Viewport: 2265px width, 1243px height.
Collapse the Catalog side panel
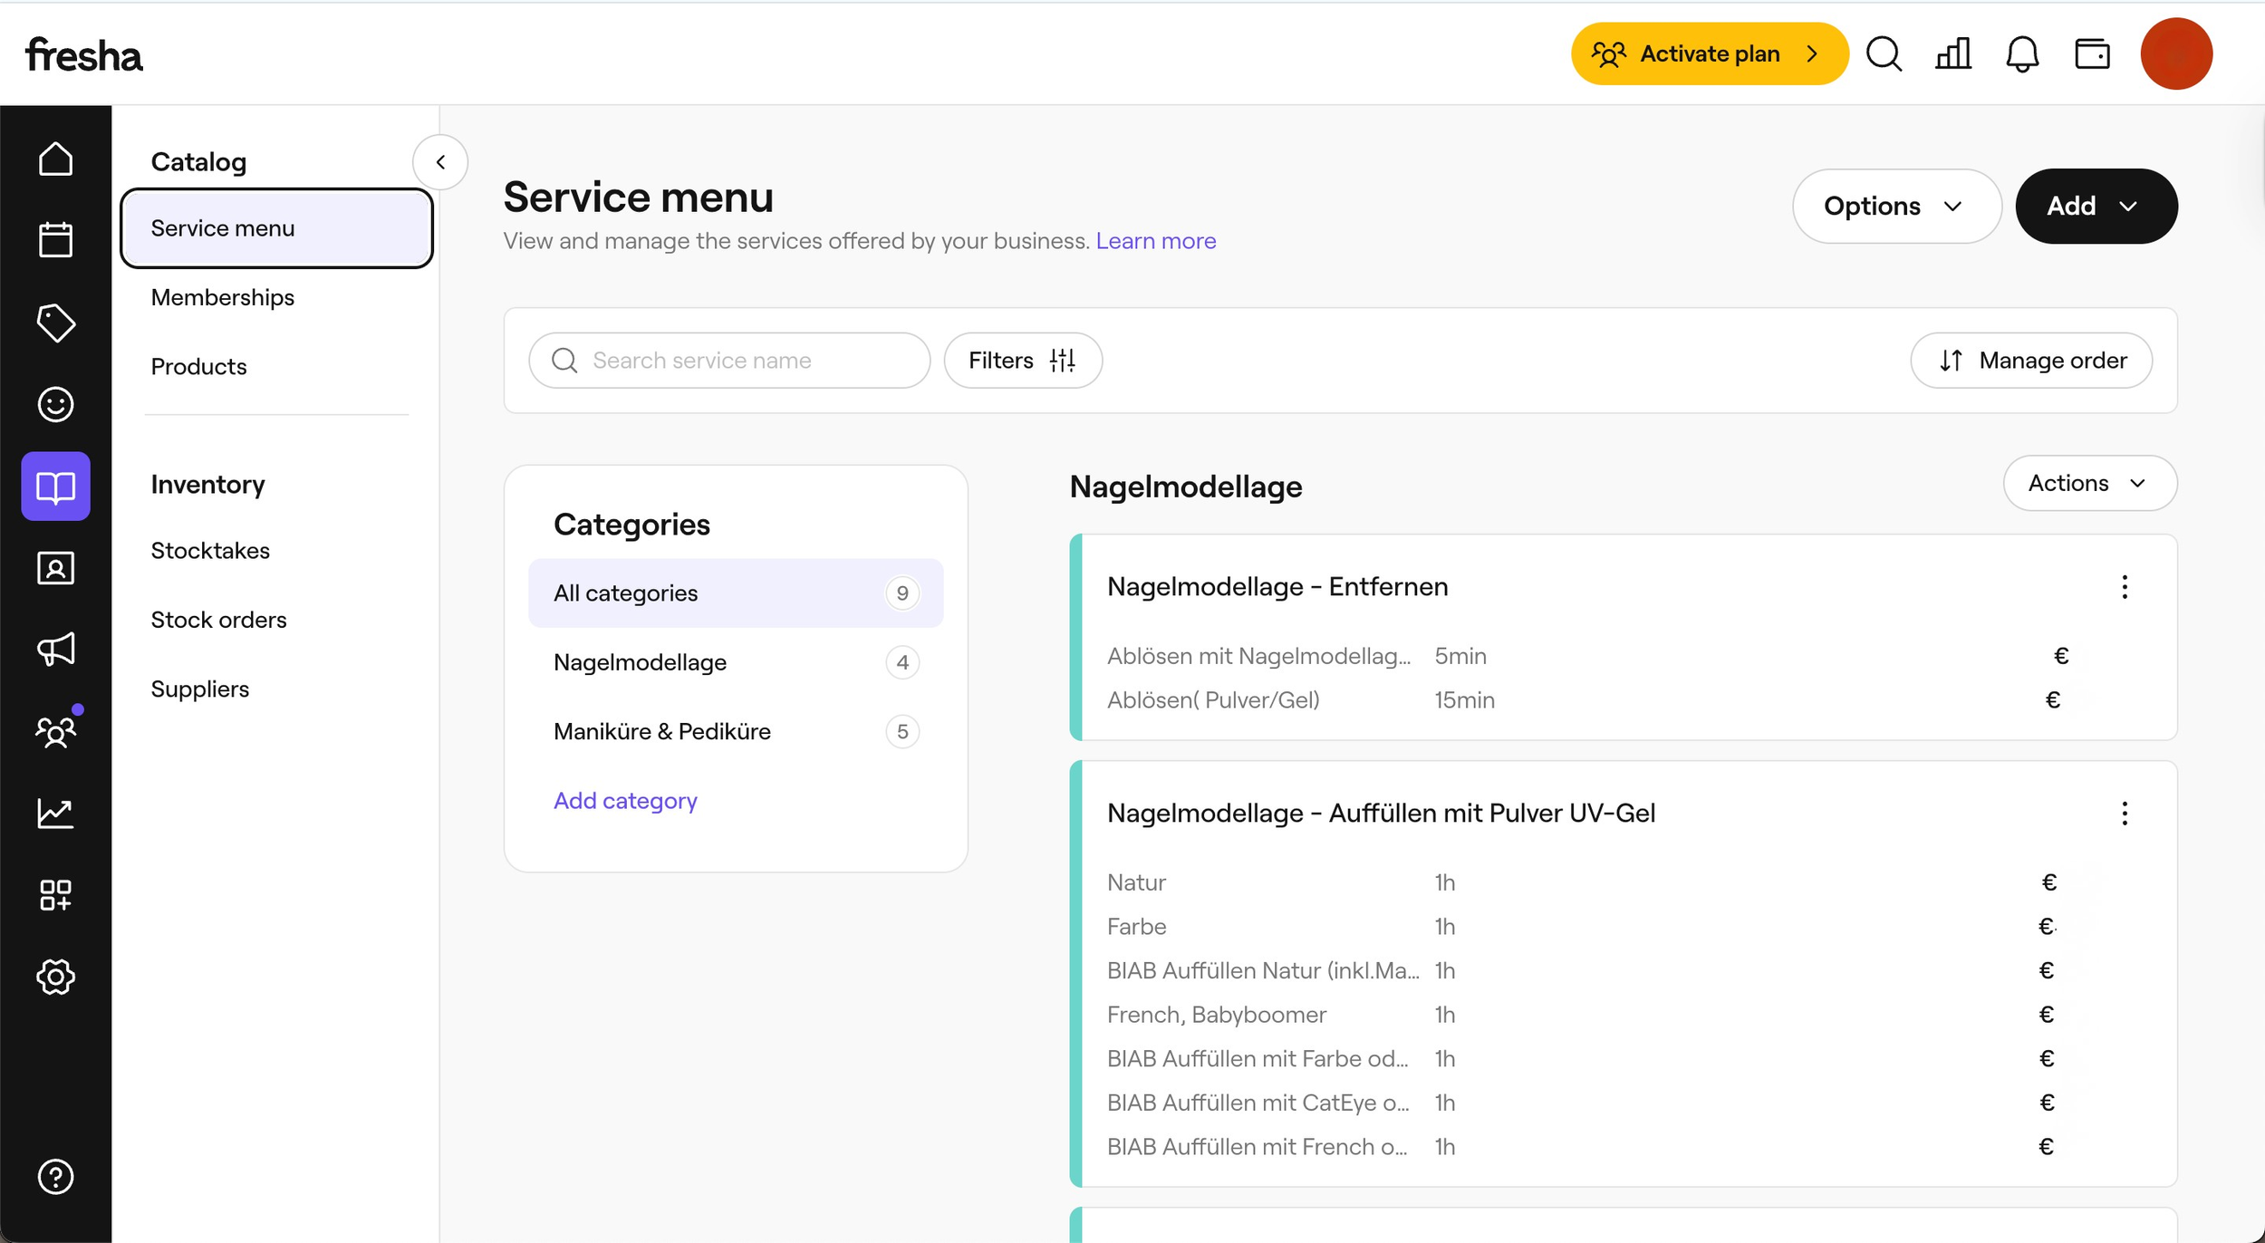click(440, 162)
